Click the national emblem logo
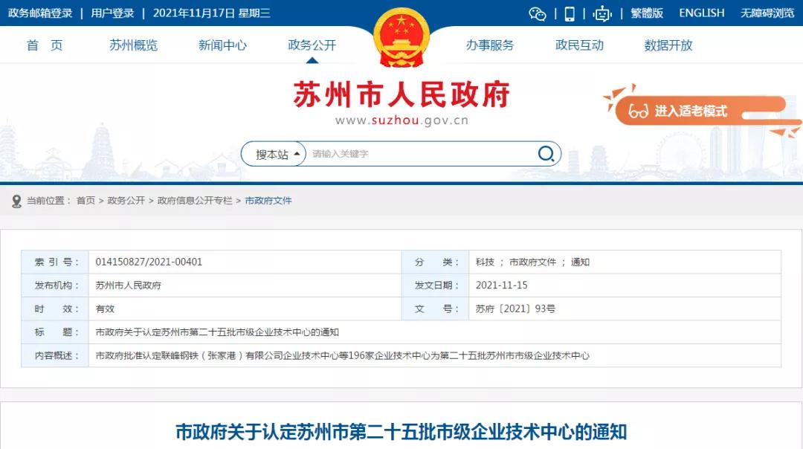Viewport: 803px width, 449px height. pyautogui.click(x=401, y=37)
